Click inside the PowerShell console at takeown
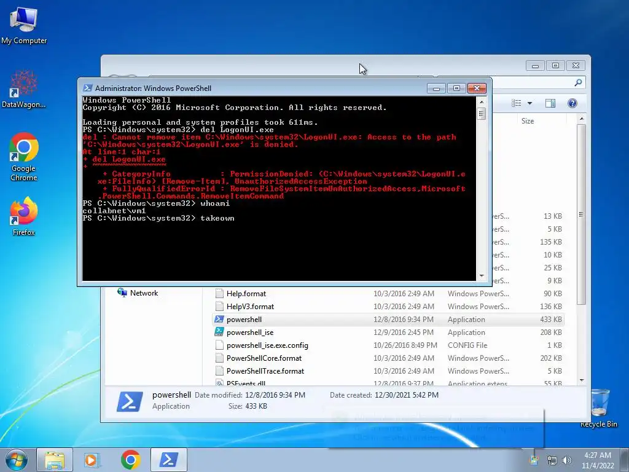The image size is (629, 472). point(217,218)
